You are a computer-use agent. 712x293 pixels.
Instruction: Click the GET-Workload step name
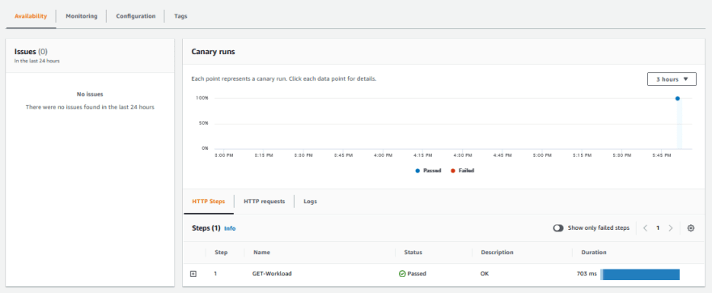[x=272, y=274]
